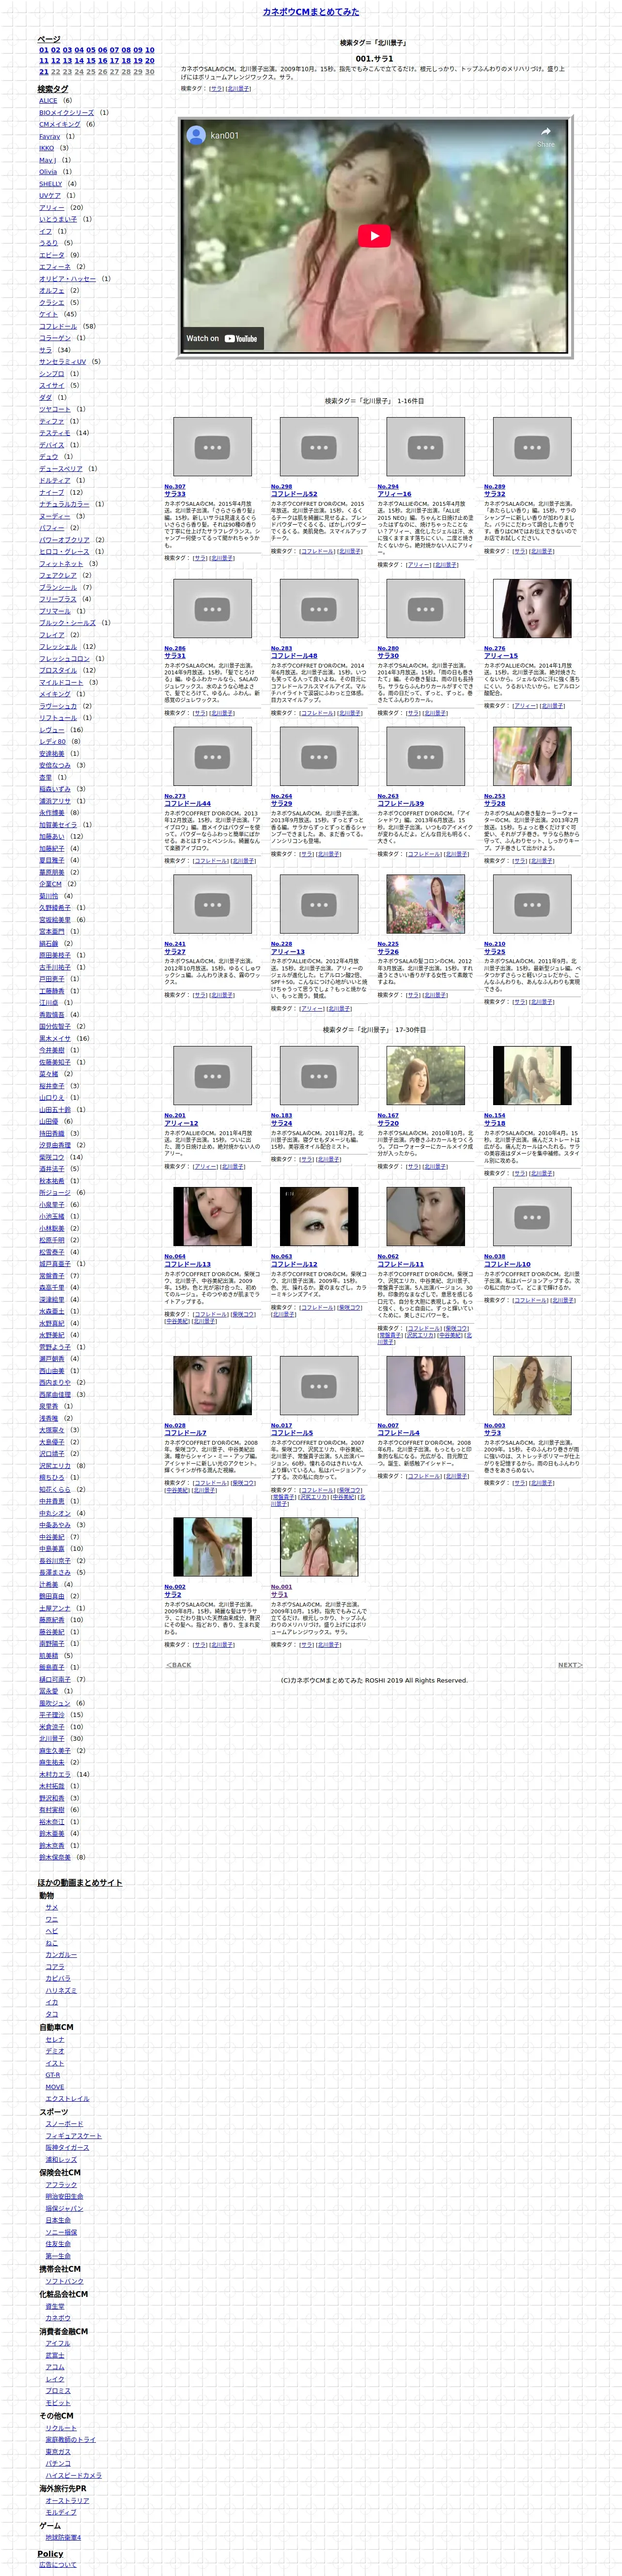Screen dimensions: 622x2576
Task: Open video placeholder above No.263 コフレドール39
Action: [x=425, y=757]
